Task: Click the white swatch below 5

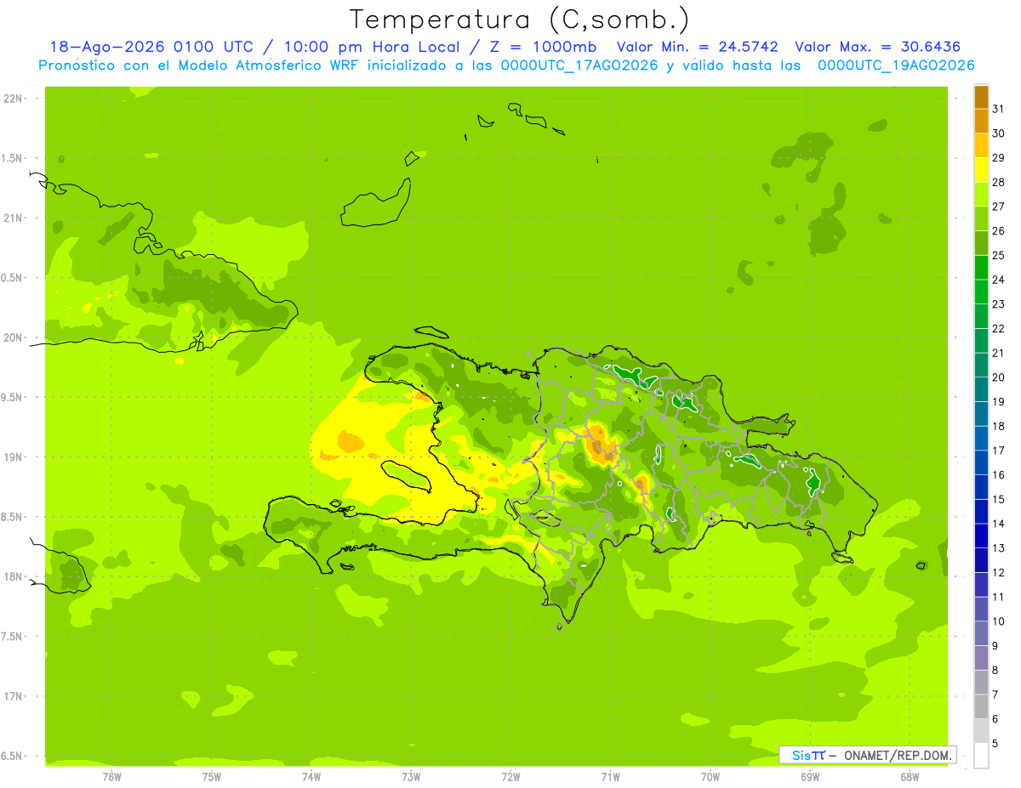Action: pos(981,756)
